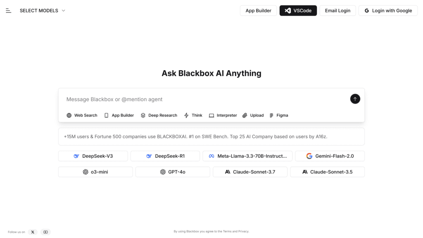Select the Gemini-Flash-2.0 model
The height and width of the screenshot is (238, 423).
coord(330,156)
